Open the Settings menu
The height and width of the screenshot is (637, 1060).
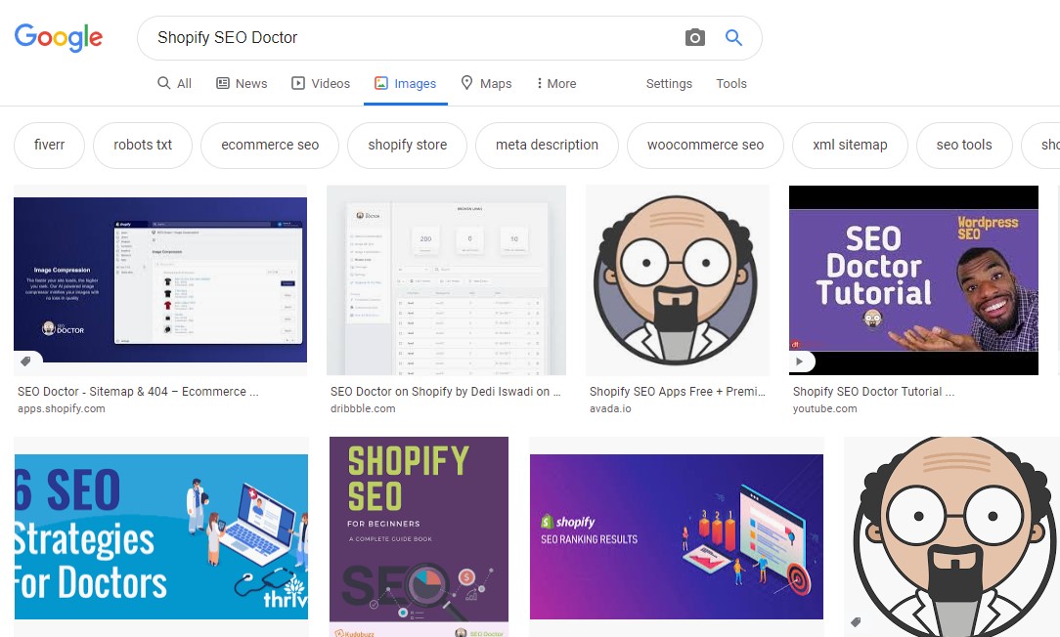coord(669,84)
